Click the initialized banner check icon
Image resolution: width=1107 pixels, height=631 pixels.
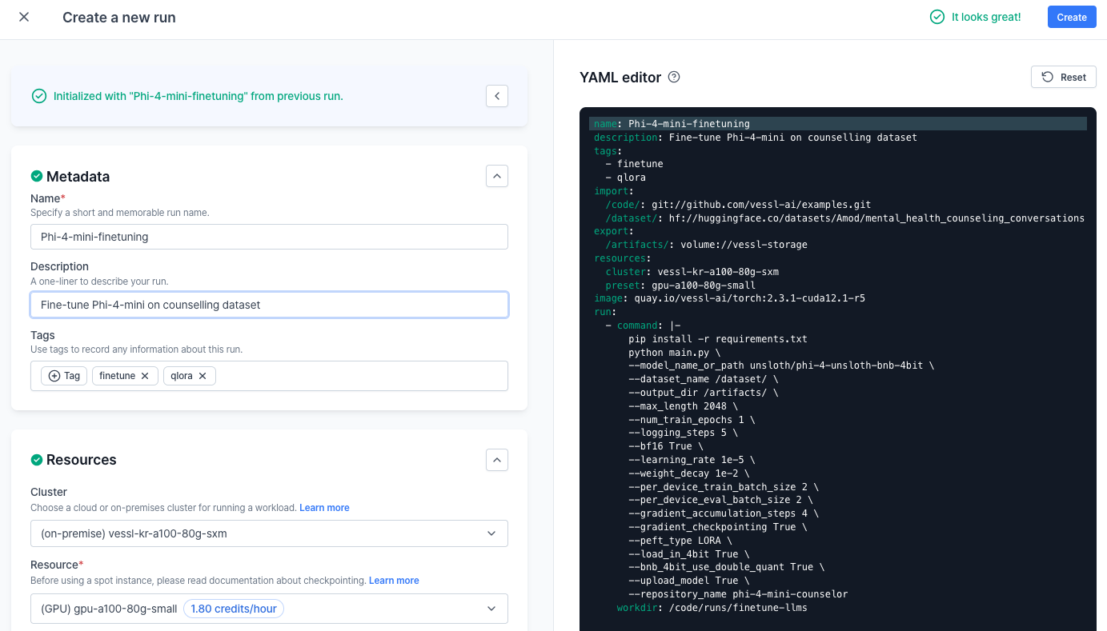tap(38, 96)
